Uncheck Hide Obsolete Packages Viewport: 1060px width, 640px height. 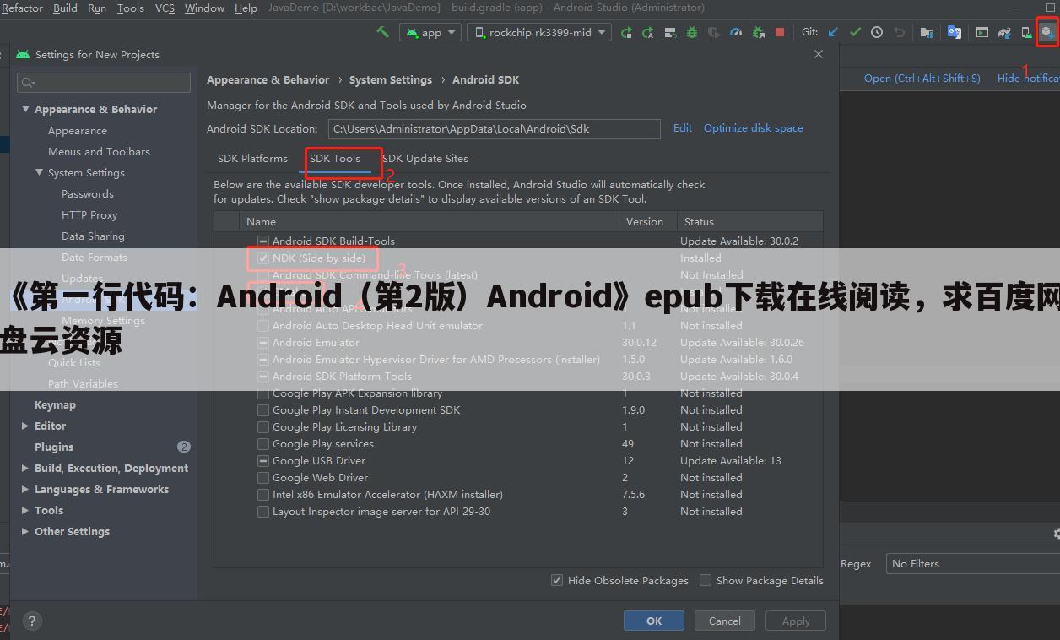[557, 580]
